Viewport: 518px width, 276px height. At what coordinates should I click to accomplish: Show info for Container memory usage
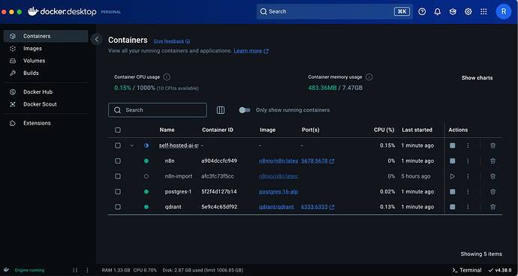369,77
